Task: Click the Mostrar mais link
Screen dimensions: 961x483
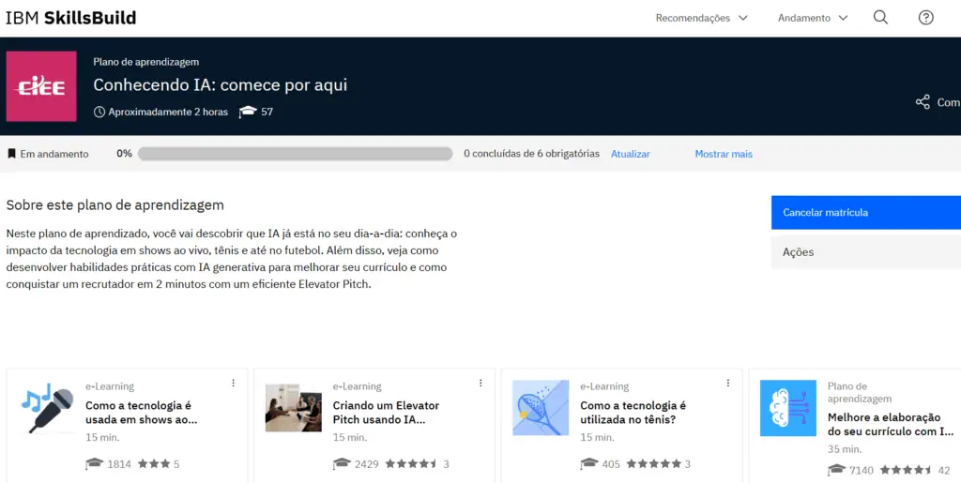Action: click(724, 154)
